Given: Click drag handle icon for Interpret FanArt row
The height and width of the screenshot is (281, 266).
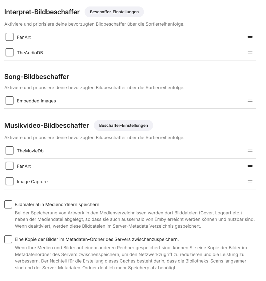Looking at the screenshot, I should (250, 37).
